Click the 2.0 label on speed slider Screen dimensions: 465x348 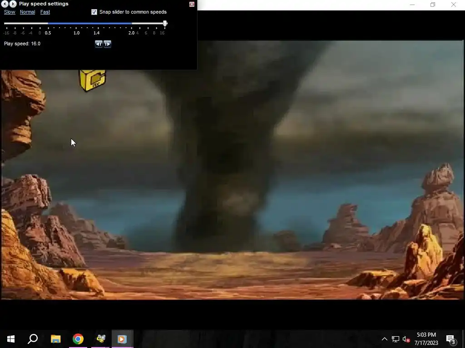131,33
